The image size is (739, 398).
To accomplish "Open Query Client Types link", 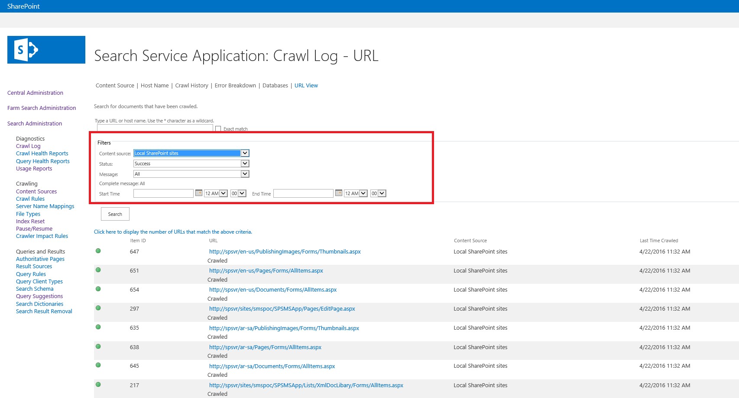I will [39, 282].
